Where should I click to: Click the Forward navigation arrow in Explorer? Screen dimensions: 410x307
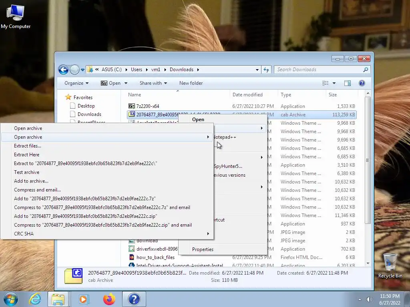coord(74,70)
